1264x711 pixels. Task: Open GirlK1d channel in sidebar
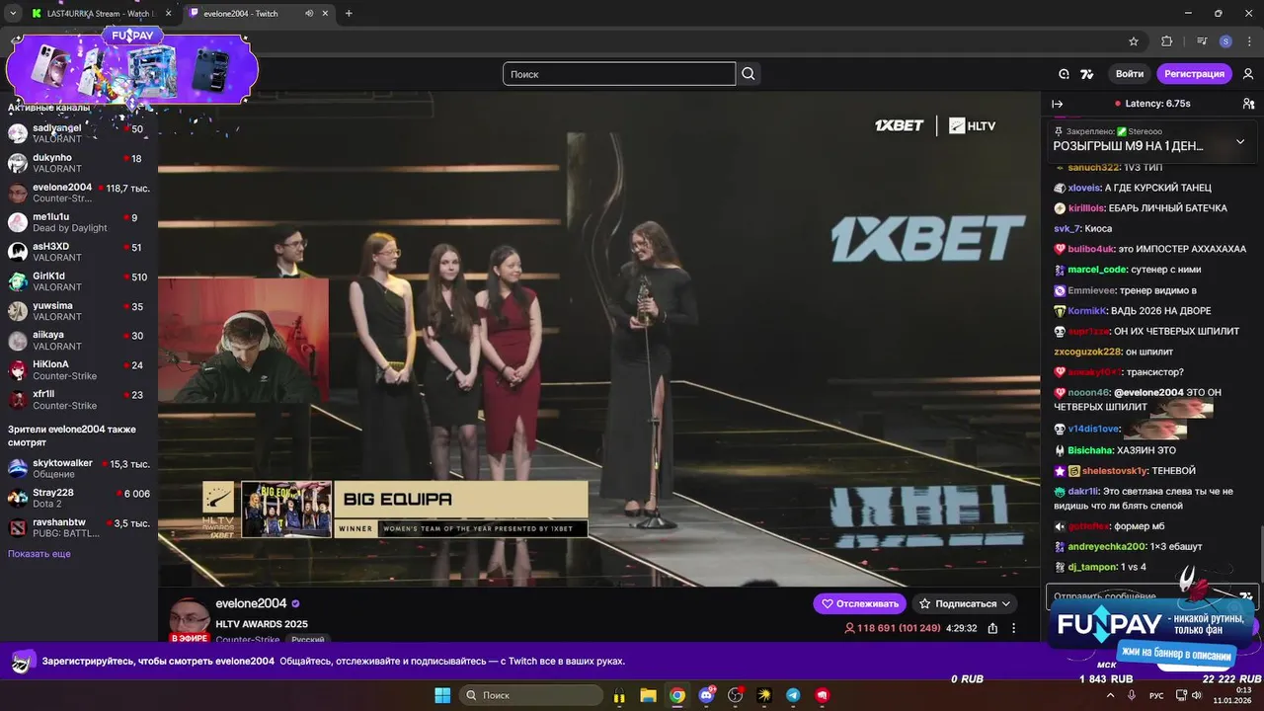(x=77, y=281)
